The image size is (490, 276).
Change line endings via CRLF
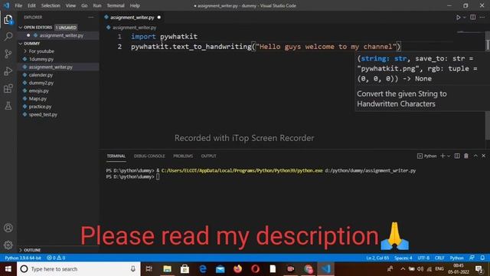click(439, 258)
